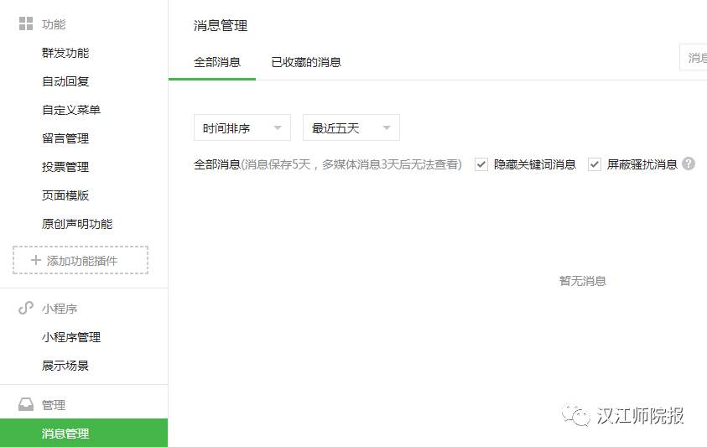Click the help question mark icon
Screen dimensions: 707x447
tap(689, 164)
